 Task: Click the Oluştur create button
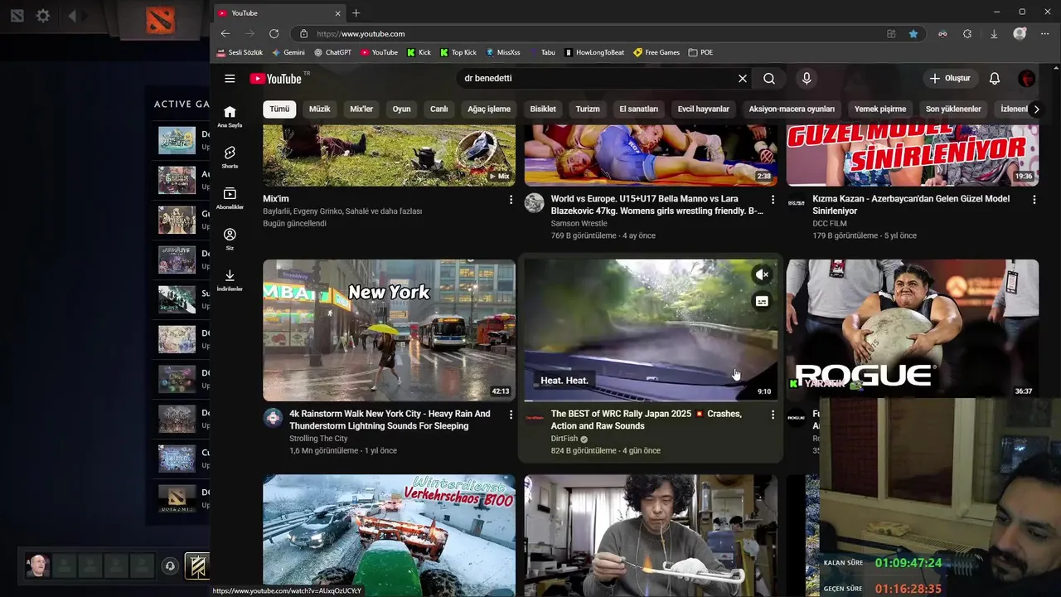tap(950, 79)
